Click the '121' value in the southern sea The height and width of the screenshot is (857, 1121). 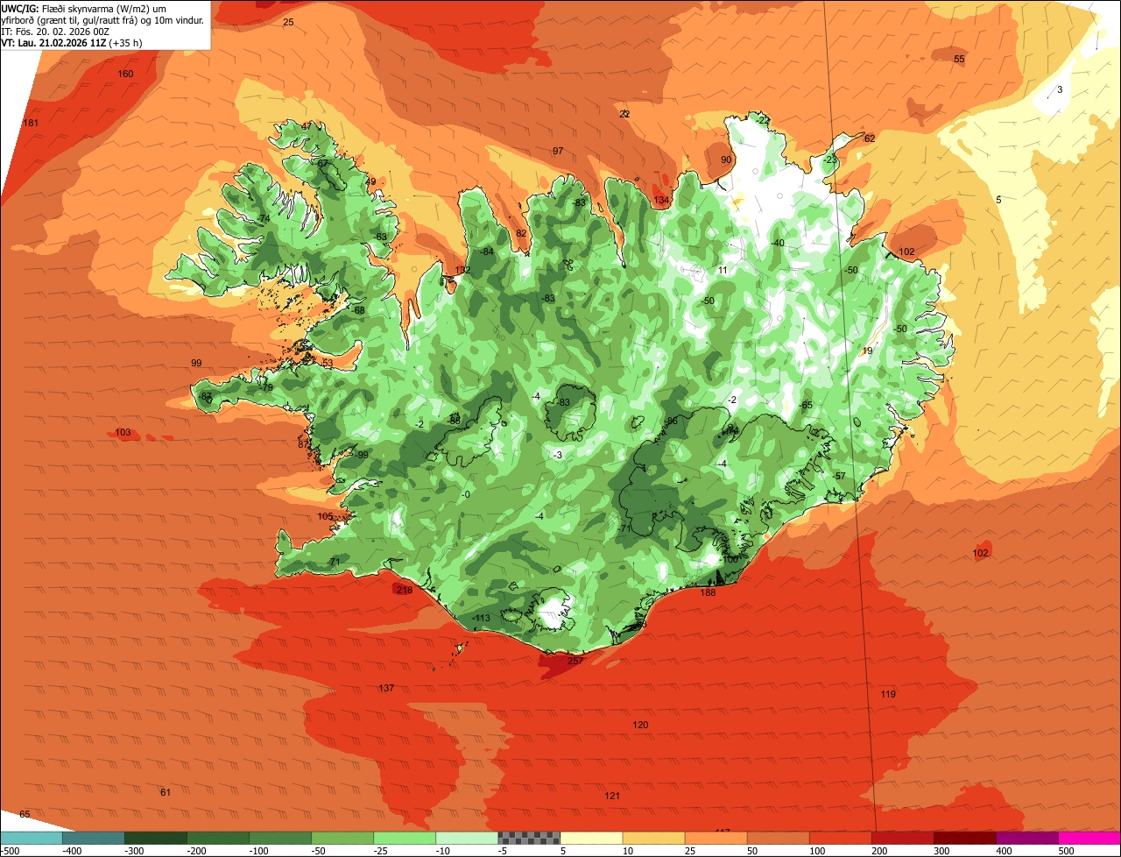click(612, 796)
